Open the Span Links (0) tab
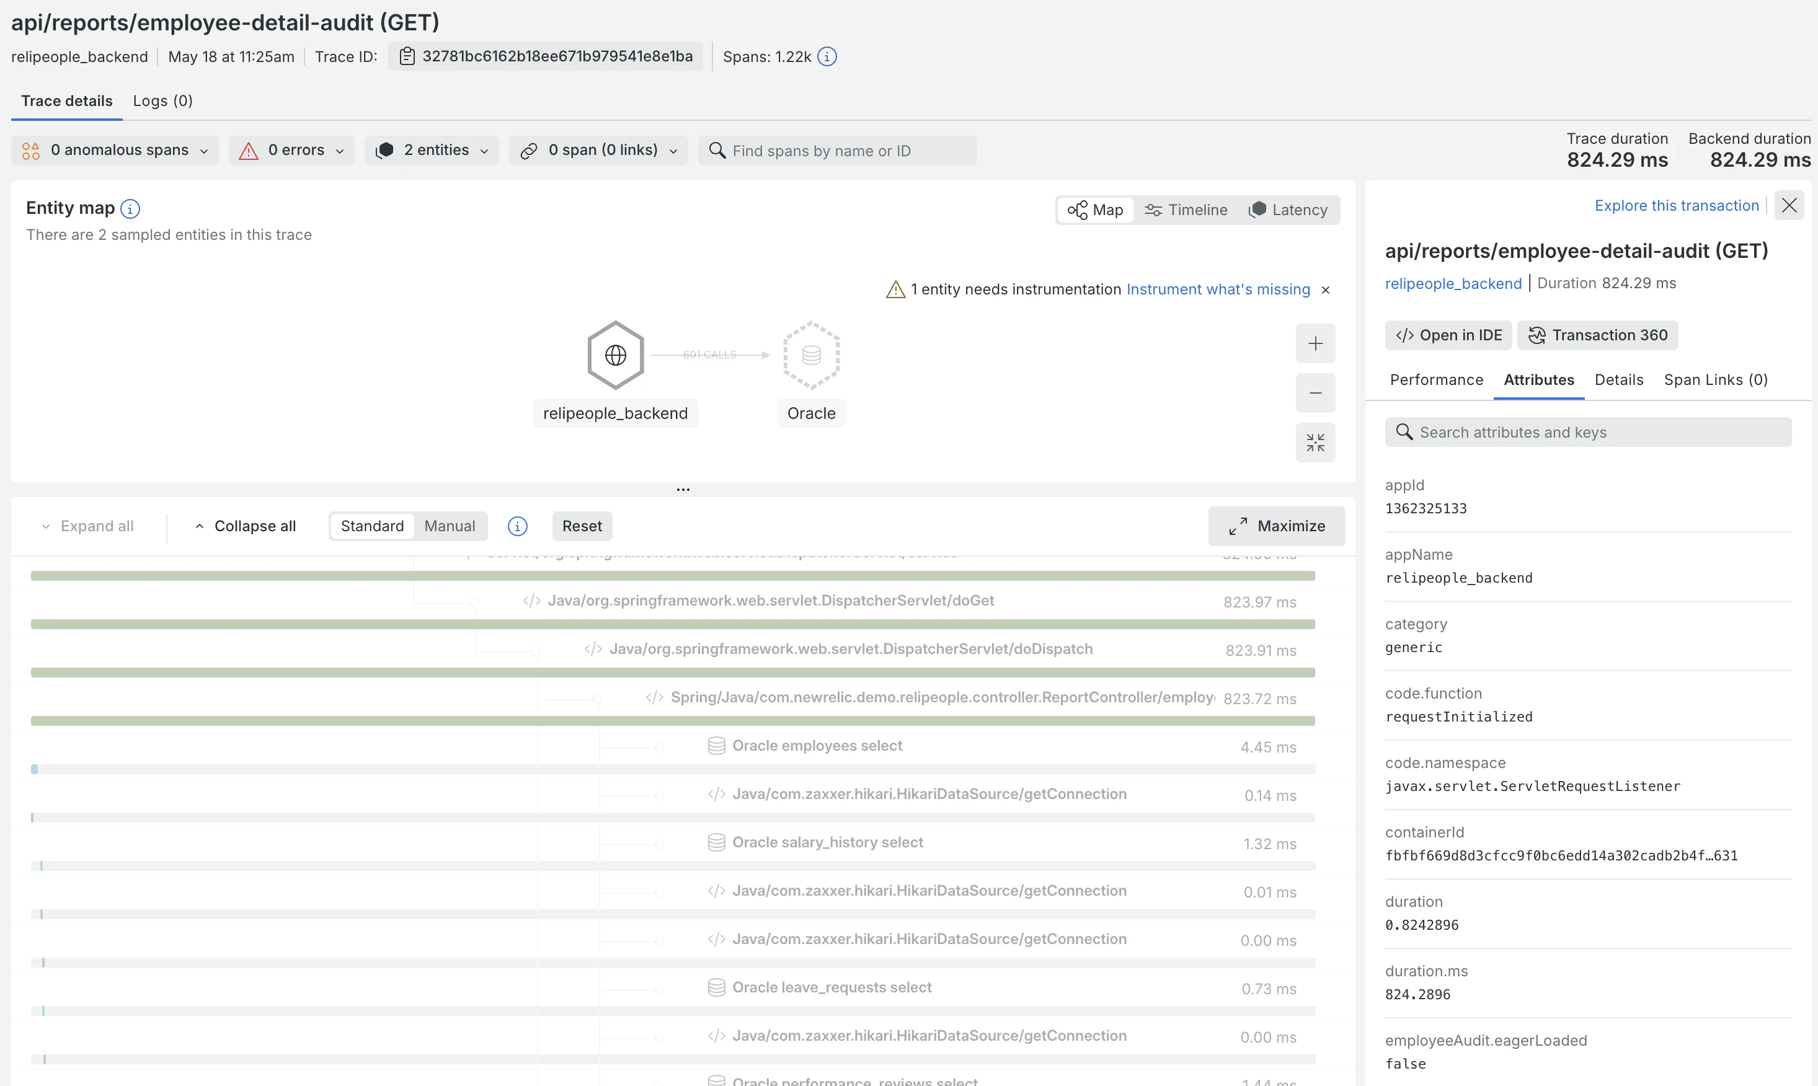 [1716, 380]
